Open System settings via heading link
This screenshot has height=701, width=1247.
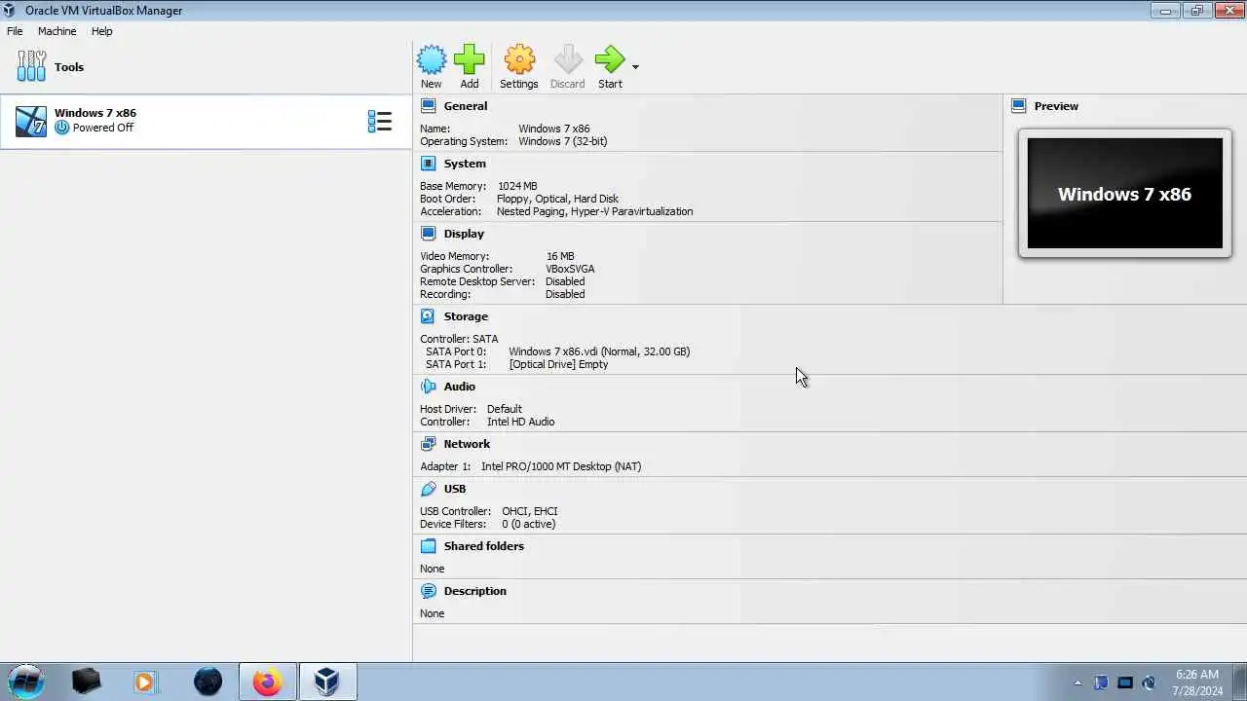pyautogui.click(x=465, y=164)
